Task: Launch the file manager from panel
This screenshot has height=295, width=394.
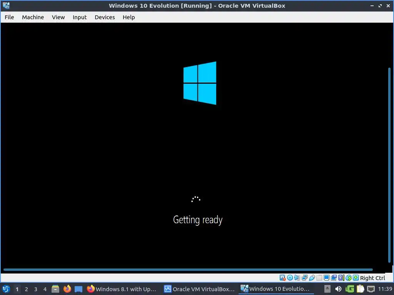Action: (x=55, y=289)
